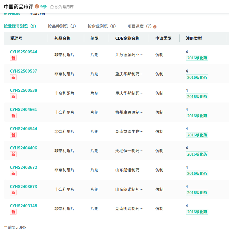The image size is (229, 231).
Task: Click the 新 badge under CYHS2500544
Action: pyautogui.click(x=13, y=58)
